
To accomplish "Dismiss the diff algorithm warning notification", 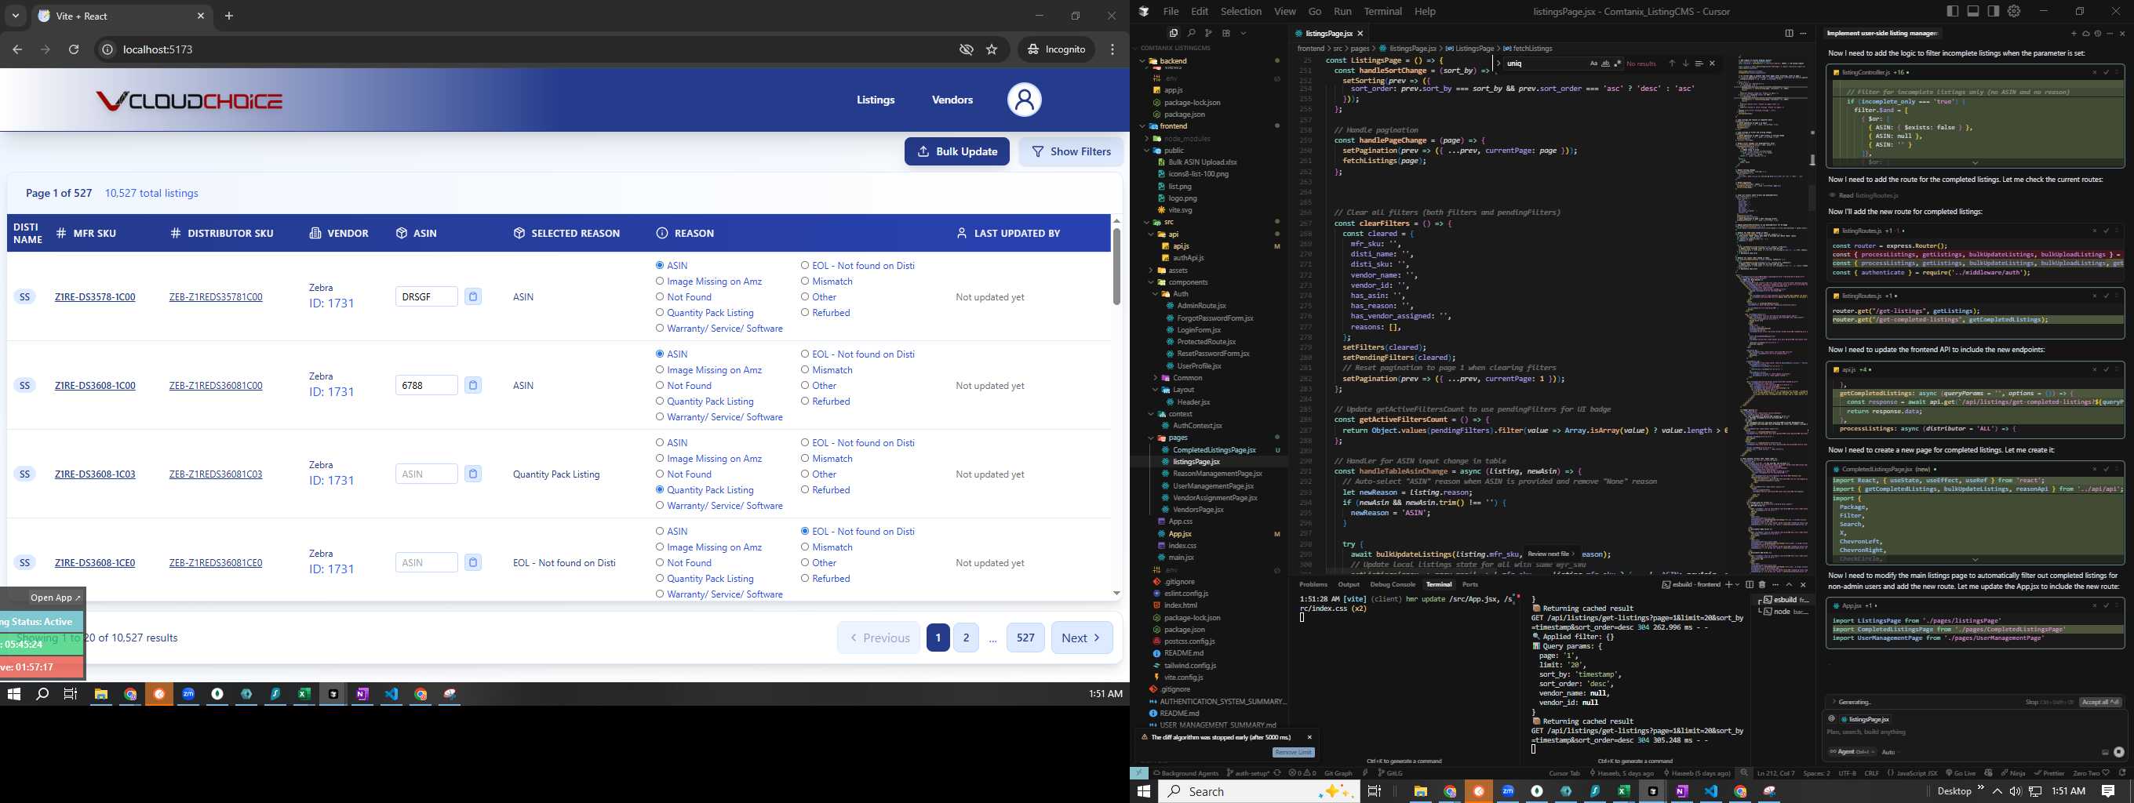I will click(x=1309, y=737).
